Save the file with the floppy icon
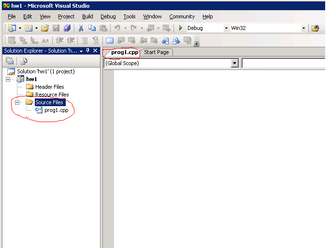The image size is (330, 248). pyautogui.click(x=56, y=28)
